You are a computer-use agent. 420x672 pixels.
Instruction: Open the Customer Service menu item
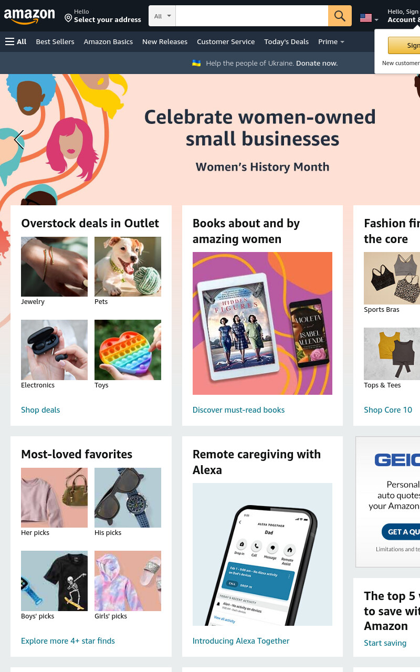tap(226, 41)
